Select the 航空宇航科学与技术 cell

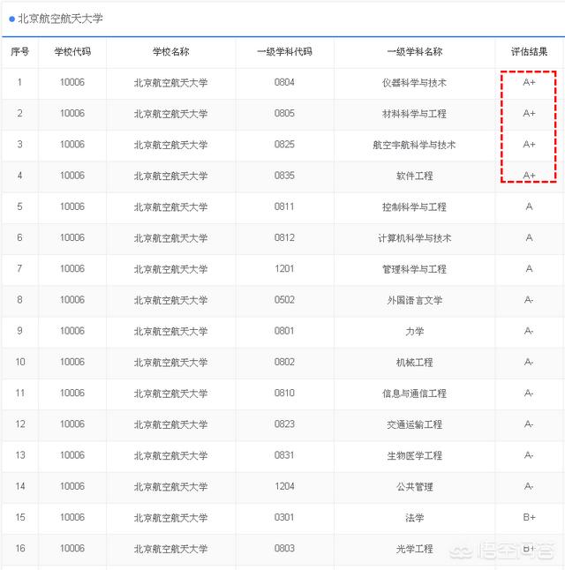[414, 145]
